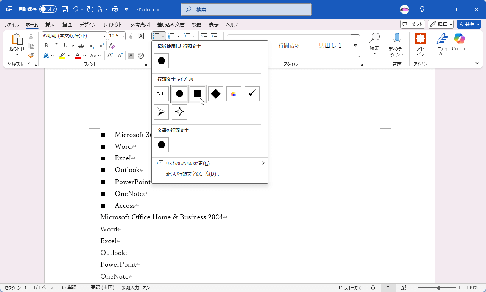The width and height of the screenshot is (486, 292).
Task: Open the 45.docx file name dropdown
Action: pos(148,9)
